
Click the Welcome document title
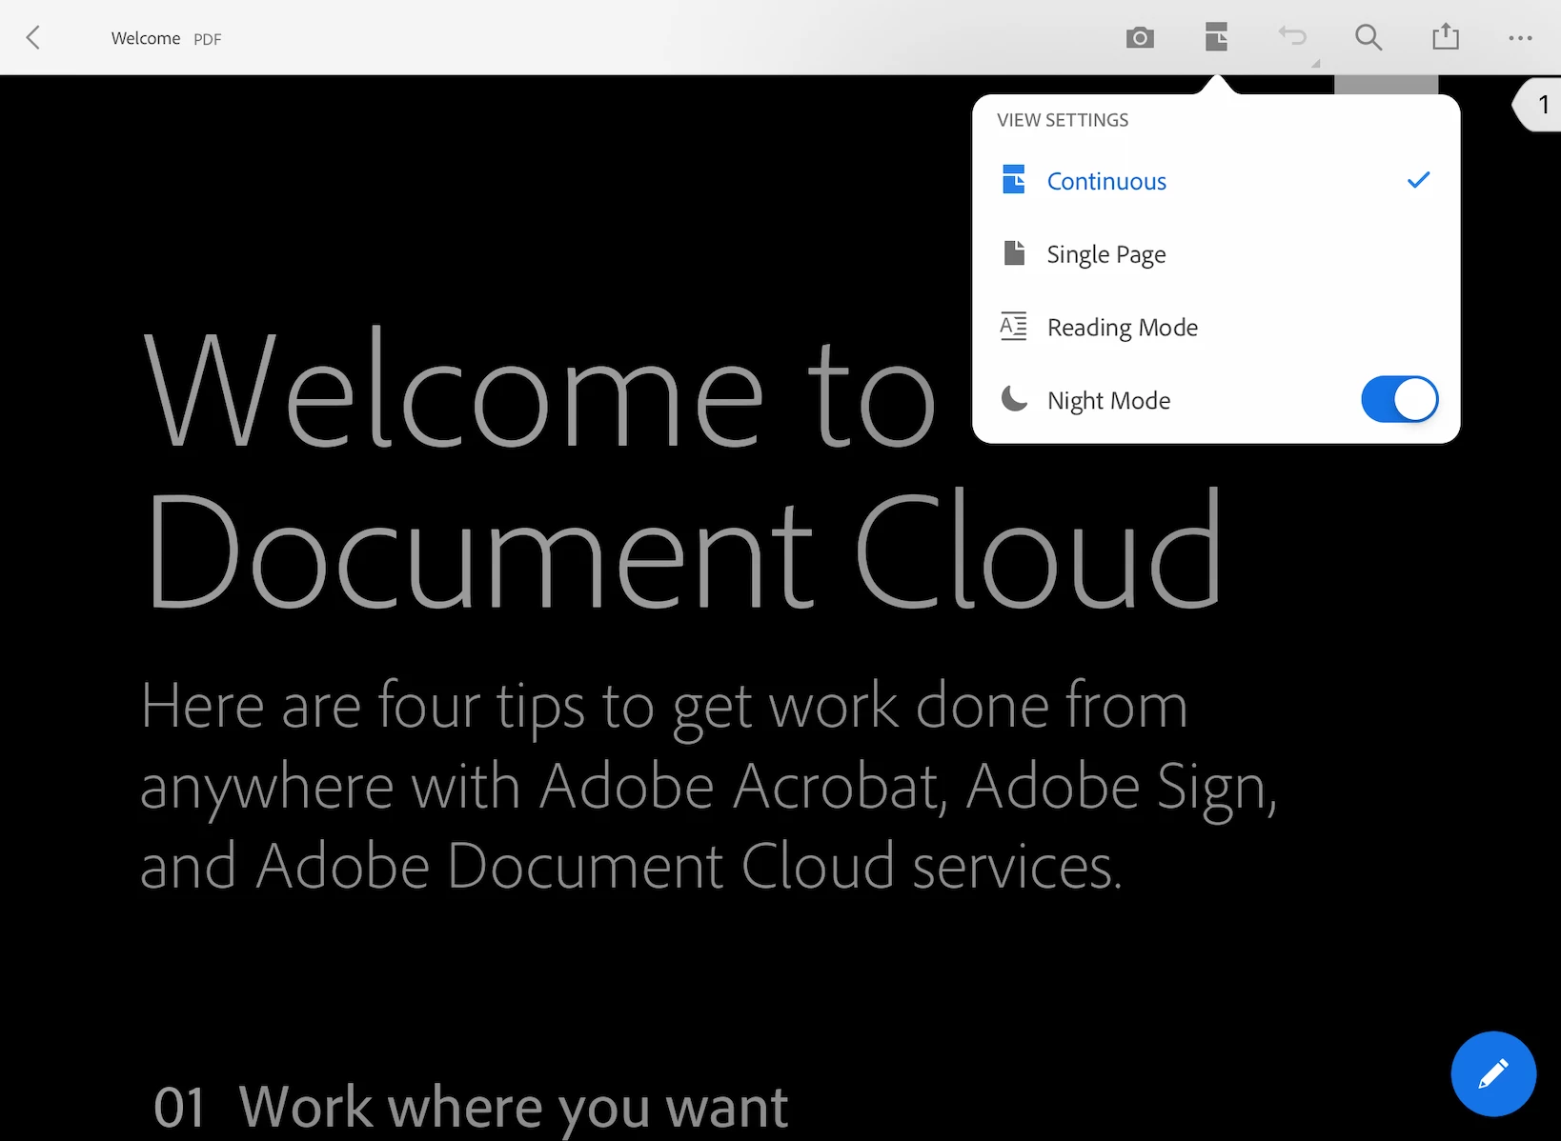[146, 38]
